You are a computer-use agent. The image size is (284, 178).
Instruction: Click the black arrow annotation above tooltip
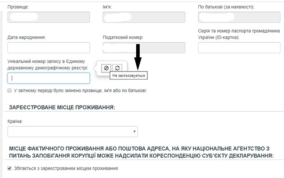pos(138,57)
